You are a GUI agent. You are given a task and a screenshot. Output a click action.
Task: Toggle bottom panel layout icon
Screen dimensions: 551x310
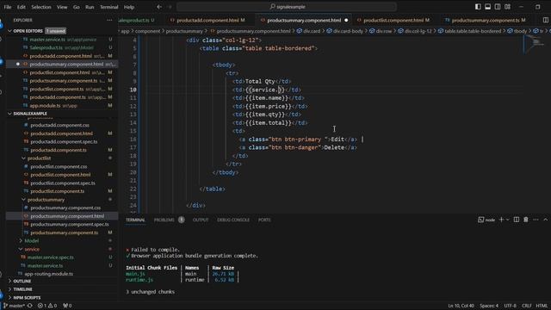(488, 7)
